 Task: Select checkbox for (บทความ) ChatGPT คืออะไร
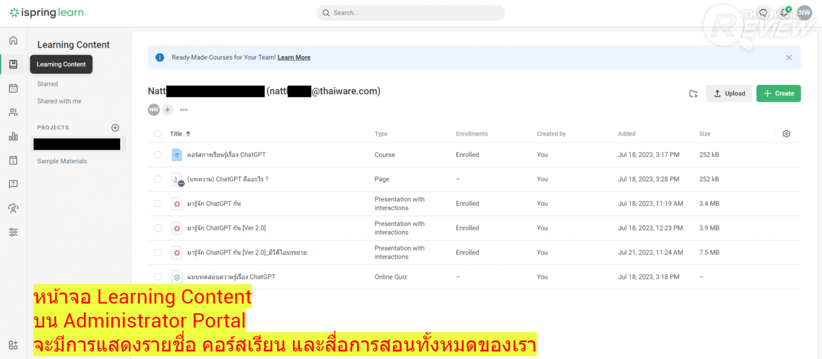[158, 179]
